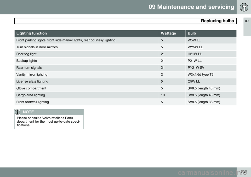The image size is (251, 177).
Task: Click the "WY5W LL" bulb type
Action: pos(195,47)
